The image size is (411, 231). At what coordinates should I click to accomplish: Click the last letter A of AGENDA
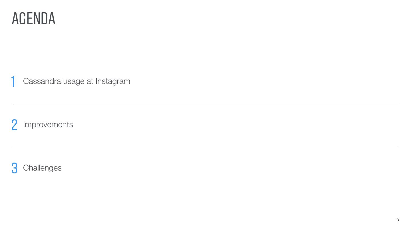pos(51,19)
